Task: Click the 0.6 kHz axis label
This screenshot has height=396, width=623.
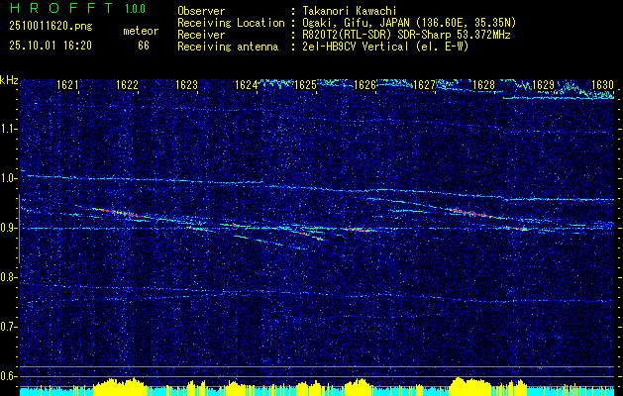Action: (x=8, y=376)
